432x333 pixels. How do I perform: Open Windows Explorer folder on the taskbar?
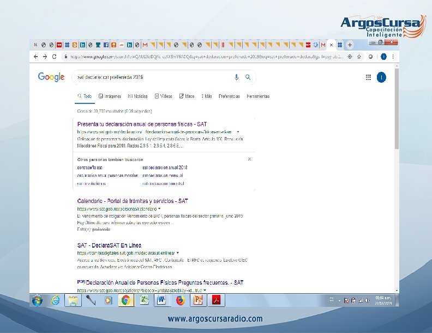[x=73, y=300]
